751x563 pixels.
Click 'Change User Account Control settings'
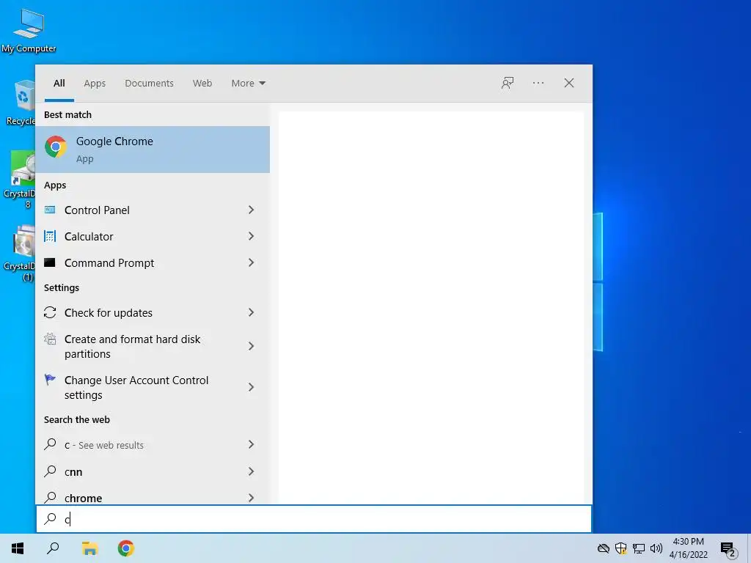[136, 387]
